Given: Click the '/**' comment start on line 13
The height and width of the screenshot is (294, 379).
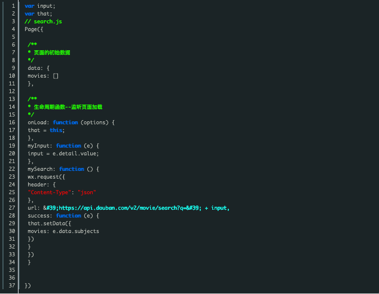Looking at the screenshot, I should (32, 99).
